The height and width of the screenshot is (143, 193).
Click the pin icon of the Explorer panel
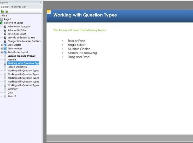[x=41, y=2]
